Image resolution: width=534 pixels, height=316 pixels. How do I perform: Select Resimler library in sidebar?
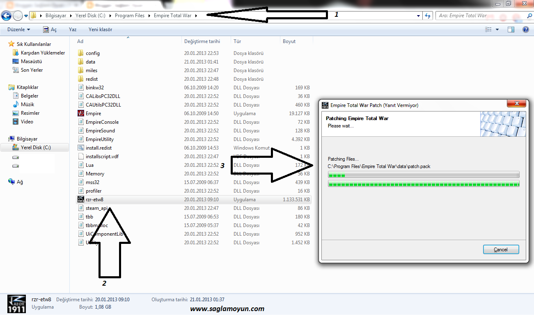click(30, 113)
